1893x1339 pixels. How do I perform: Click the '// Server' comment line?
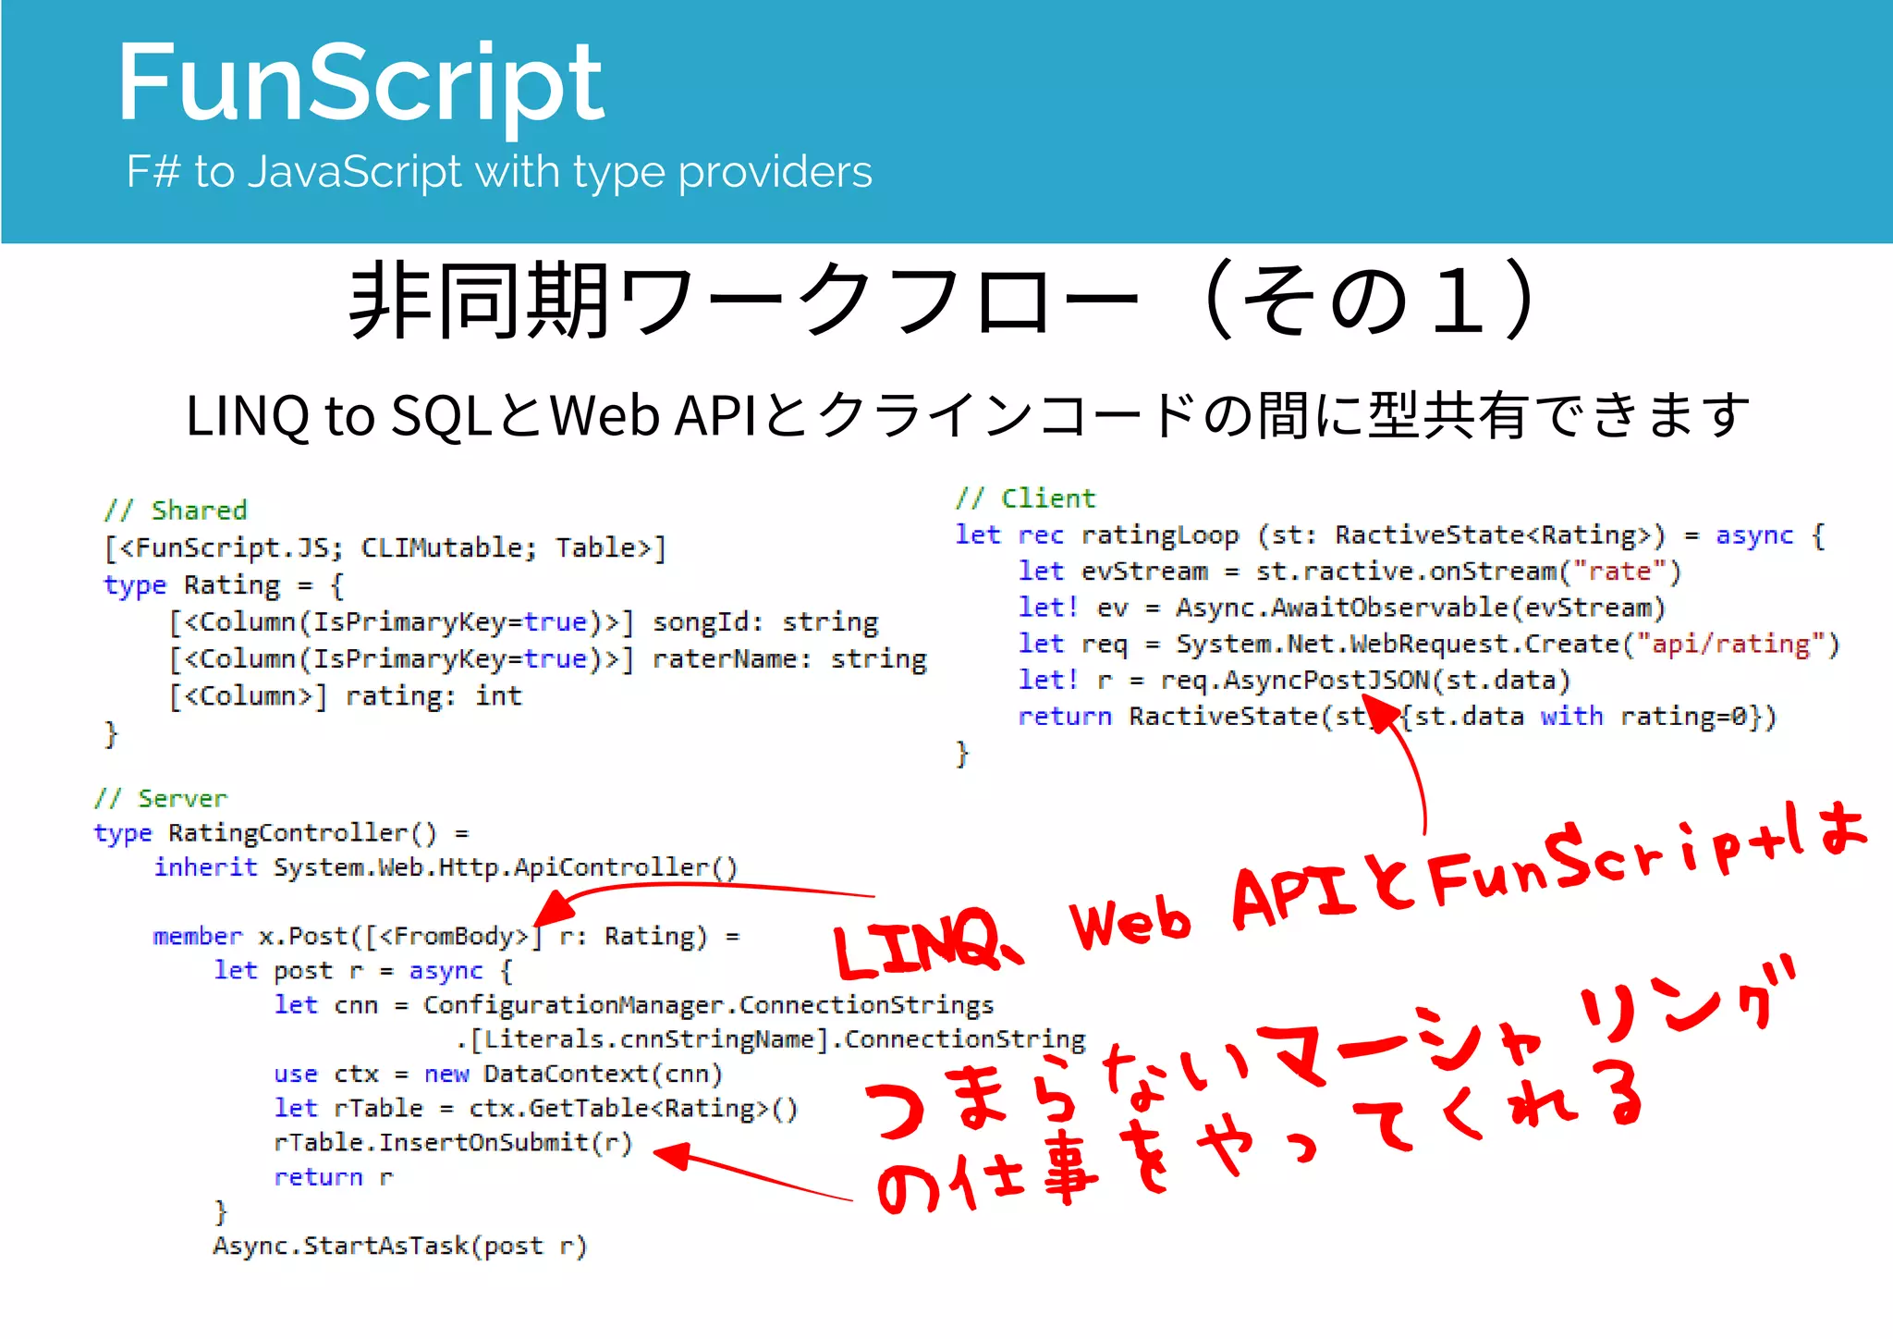(161, 798)
